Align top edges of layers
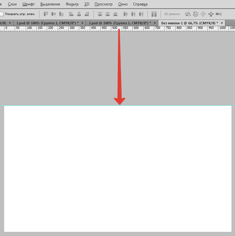Image resolution: width=235 pixels, height=236 pixels. point(46,14)
